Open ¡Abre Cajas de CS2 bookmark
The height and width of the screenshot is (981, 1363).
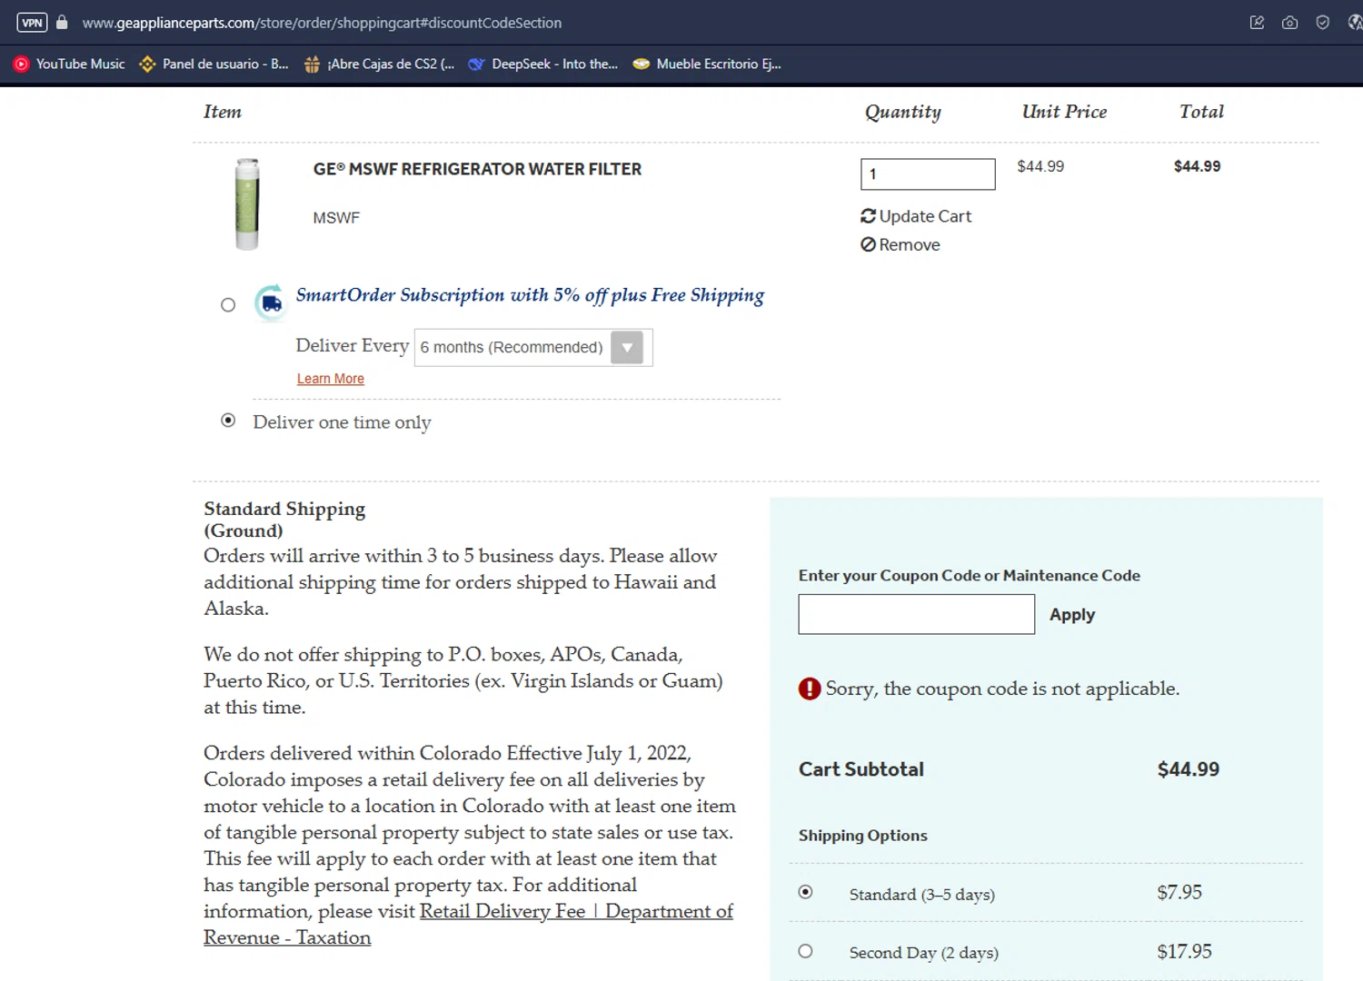(379, 64)
